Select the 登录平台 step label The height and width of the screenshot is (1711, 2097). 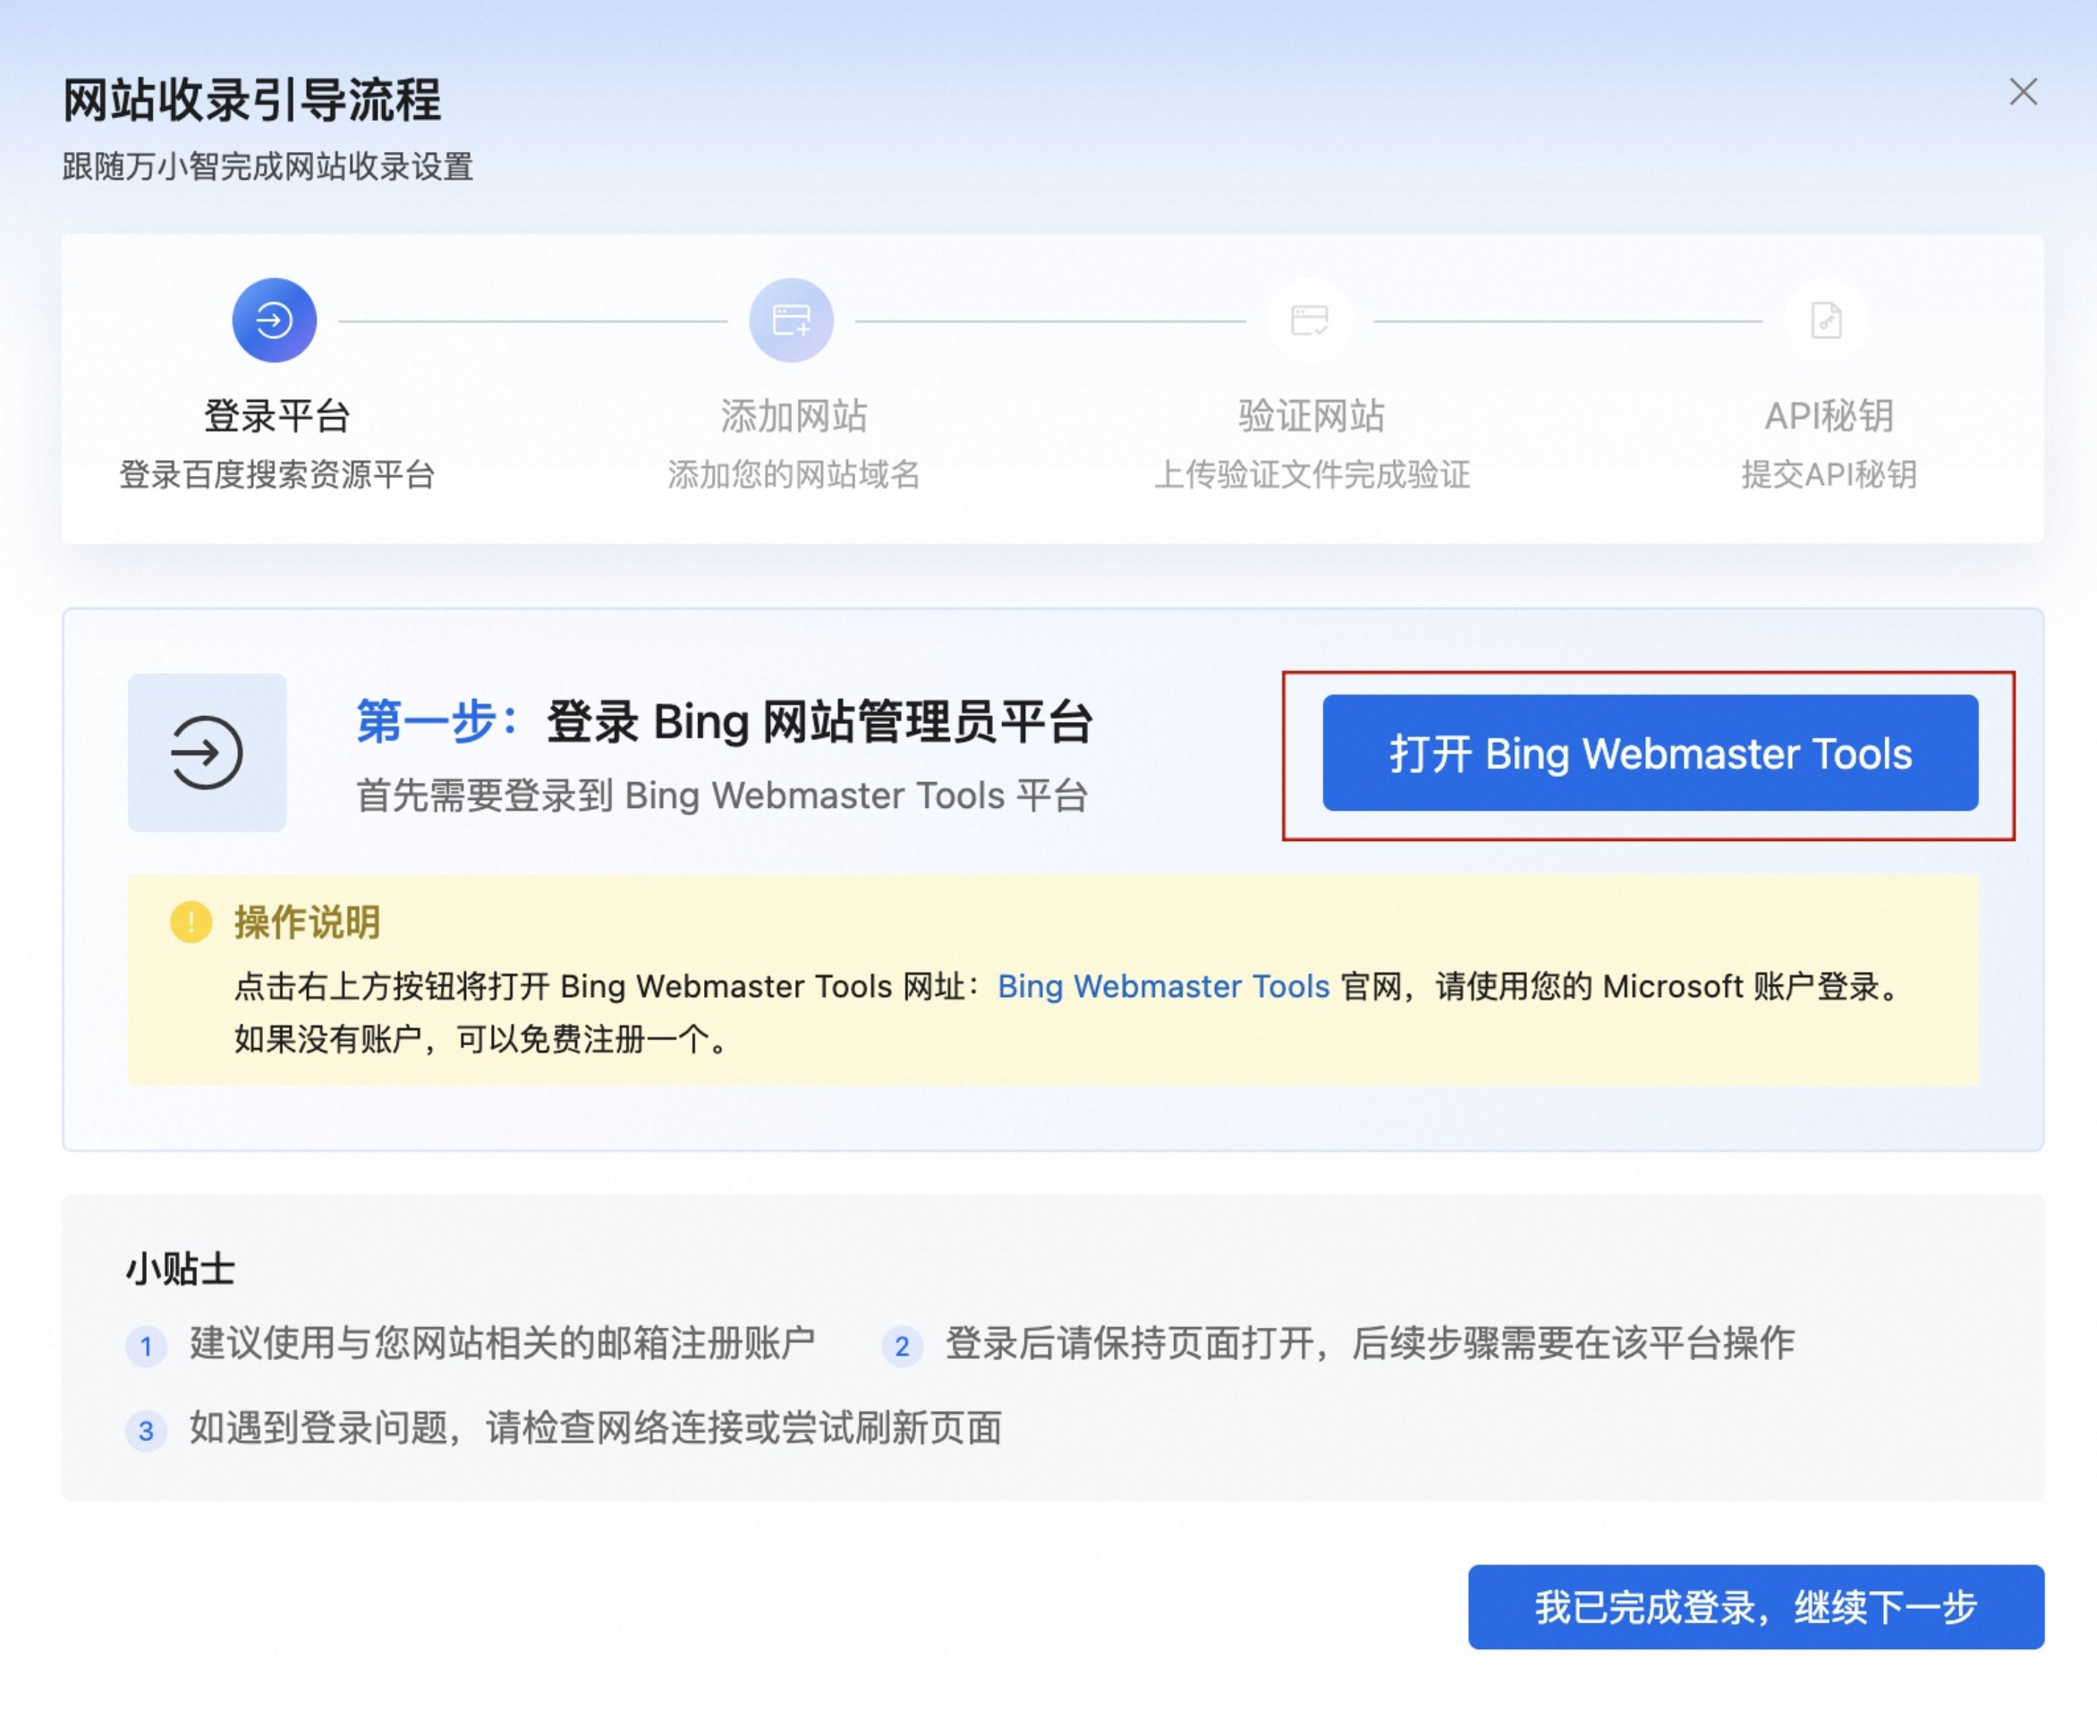click(277, 417)
